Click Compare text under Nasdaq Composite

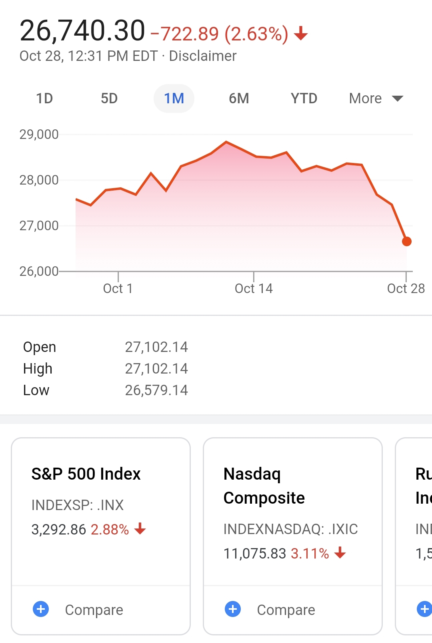(286, 610)
